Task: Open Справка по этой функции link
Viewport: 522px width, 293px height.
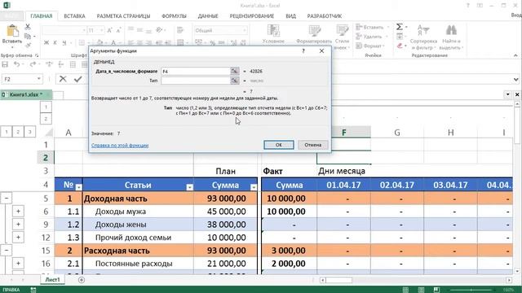Action: click(x=120, y=146)
